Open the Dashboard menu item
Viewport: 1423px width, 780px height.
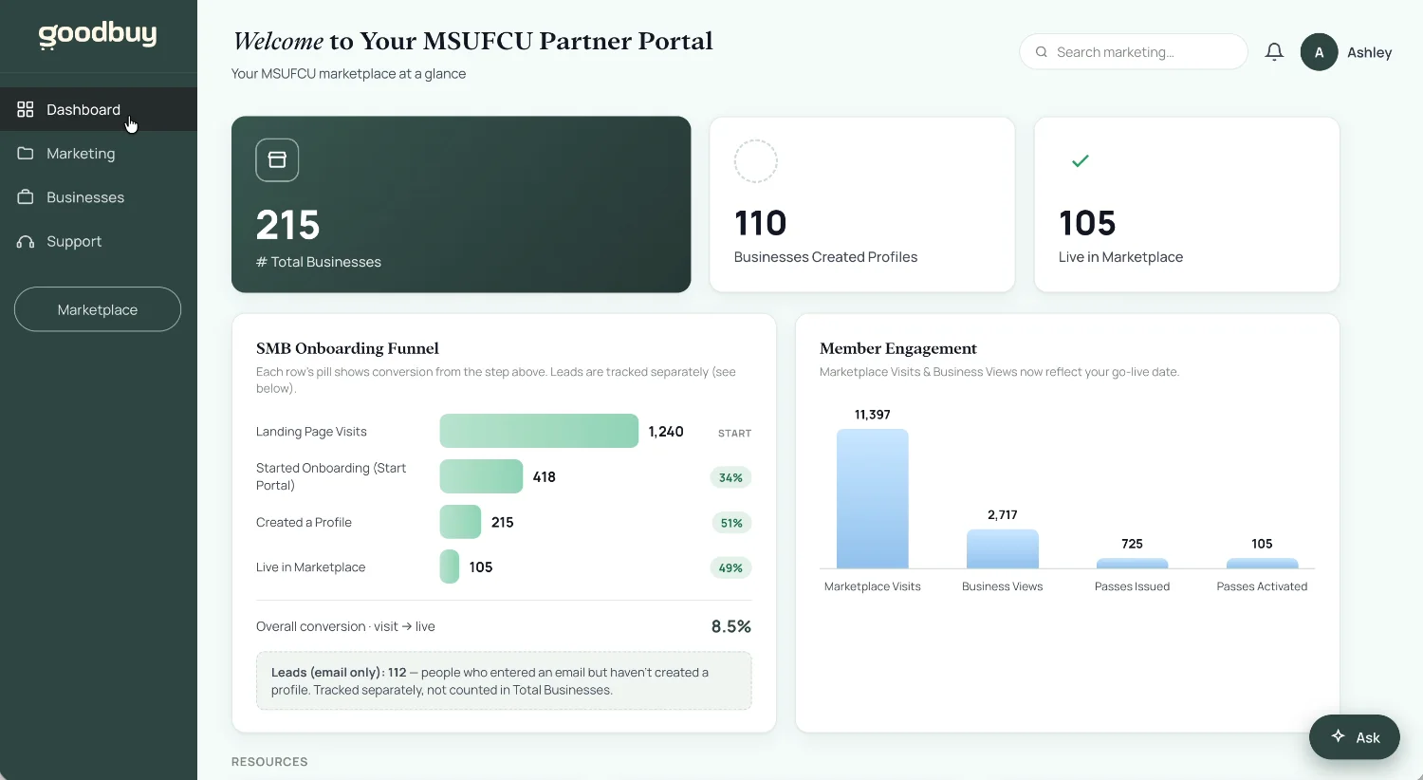[99, 109]
